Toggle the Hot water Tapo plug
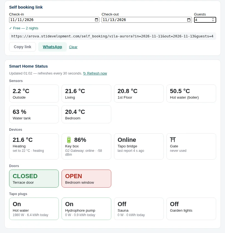225x233 pixels. pos(34,209)
